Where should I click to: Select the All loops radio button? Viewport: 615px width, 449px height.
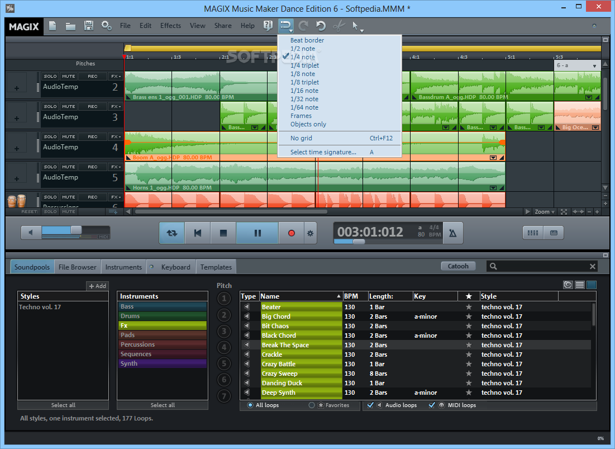pyautogui.click(x=250, y=405)
